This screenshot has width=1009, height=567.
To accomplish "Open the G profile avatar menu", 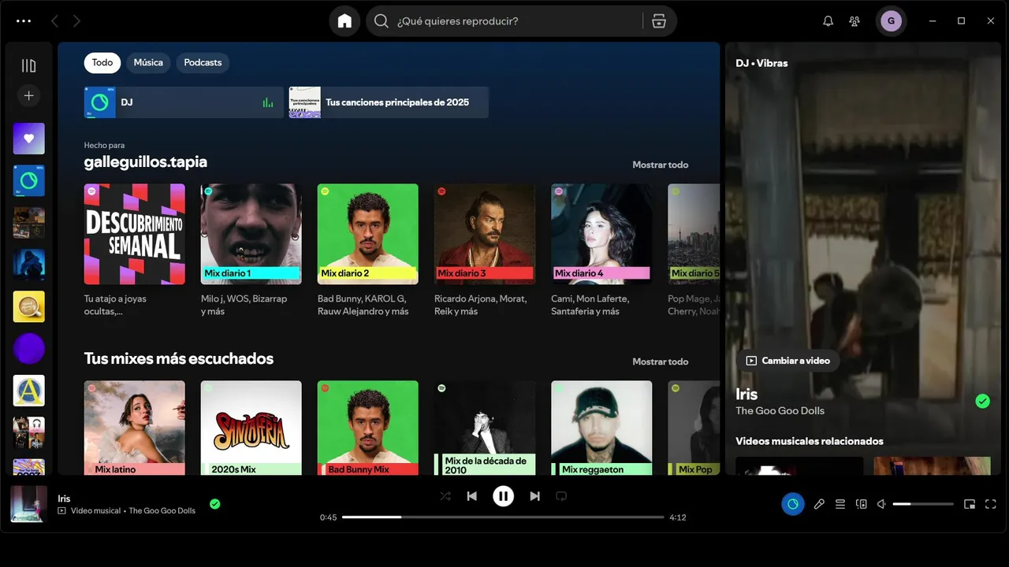I will (891, 21).
